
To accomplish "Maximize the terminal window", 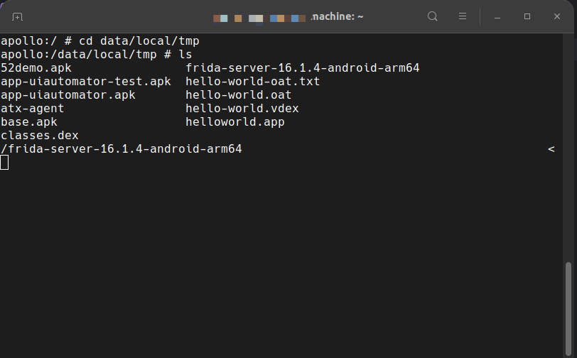I will [x=527, y=16].
